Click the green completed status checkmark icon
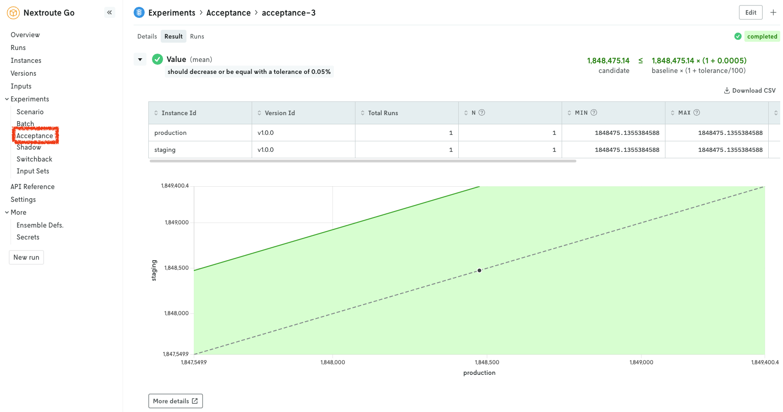The width and height of the screenshot is (783, 412). coord(738,36)
